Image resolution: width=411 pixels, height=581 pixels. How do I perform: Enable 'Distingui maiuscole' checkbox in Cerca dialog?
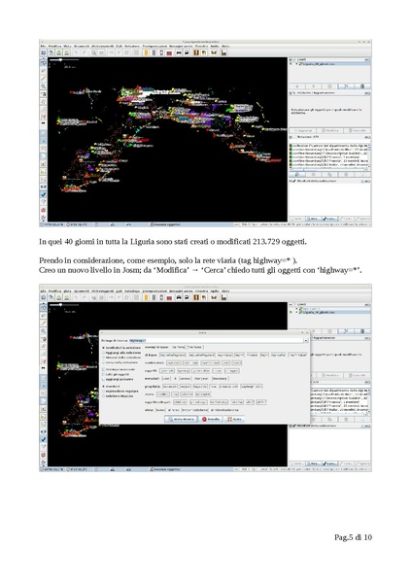[103, 369]
